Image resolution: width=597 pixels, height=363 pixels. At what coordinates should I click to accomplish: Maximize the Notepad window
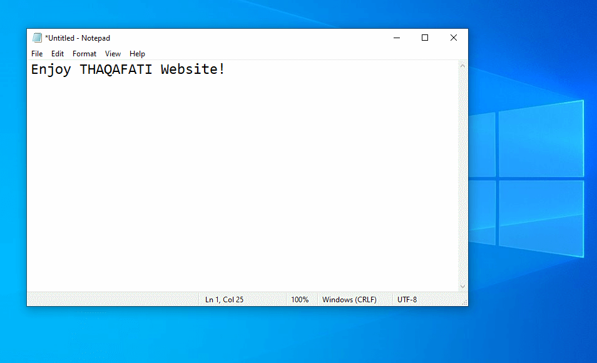click(425, 38)
